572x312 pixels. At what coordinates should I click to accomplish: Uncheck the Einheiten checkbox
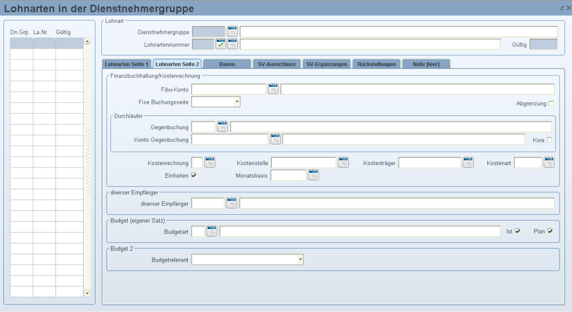(x=194, y=175)
